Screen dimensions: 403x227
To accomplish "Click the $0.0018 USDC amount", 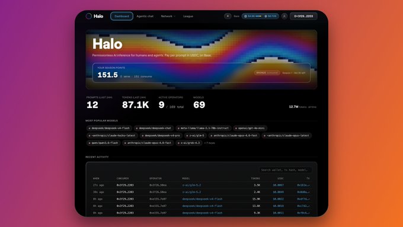I will [x=278, y=206].
